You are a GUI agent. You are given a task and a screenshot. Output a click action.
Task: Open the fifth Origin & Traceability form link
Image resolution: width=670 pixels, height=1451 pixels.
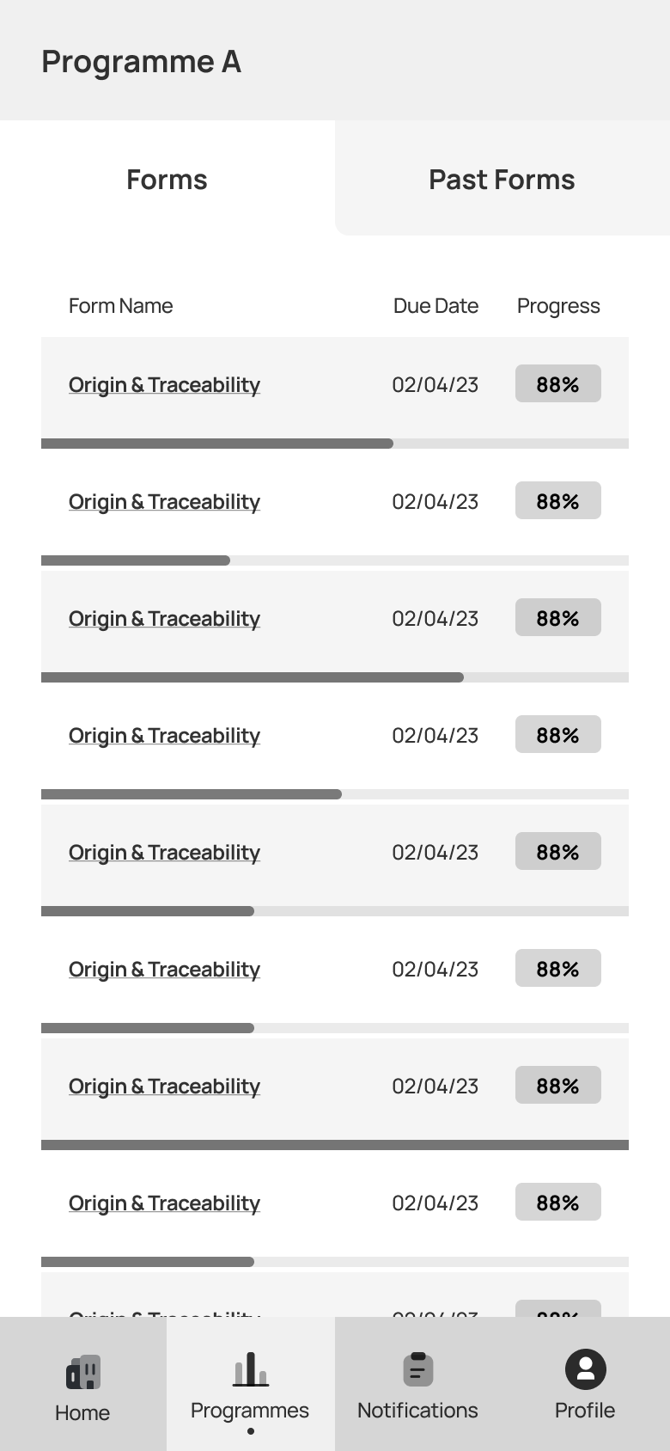[x=164, y=853]
